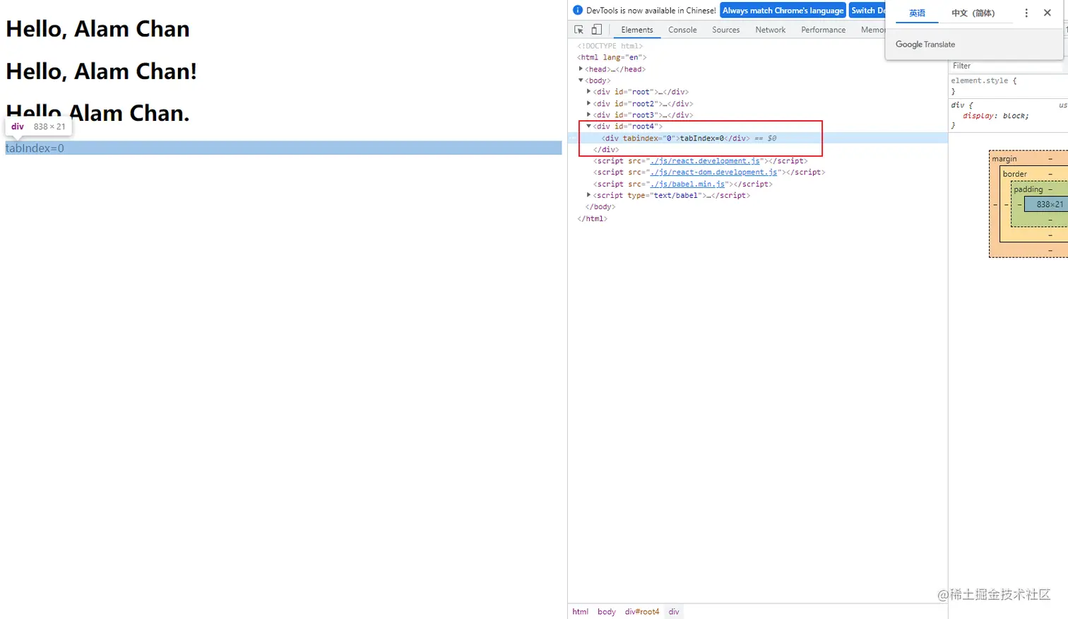Expand the div id="root3" node
The width and height of the screenshot is (1068, 619).
(x=588, y=114)
